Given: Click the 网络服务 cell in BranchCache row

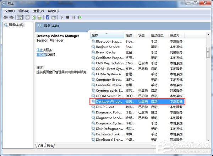Looking at the screenshot, I should tap(176, 52).
